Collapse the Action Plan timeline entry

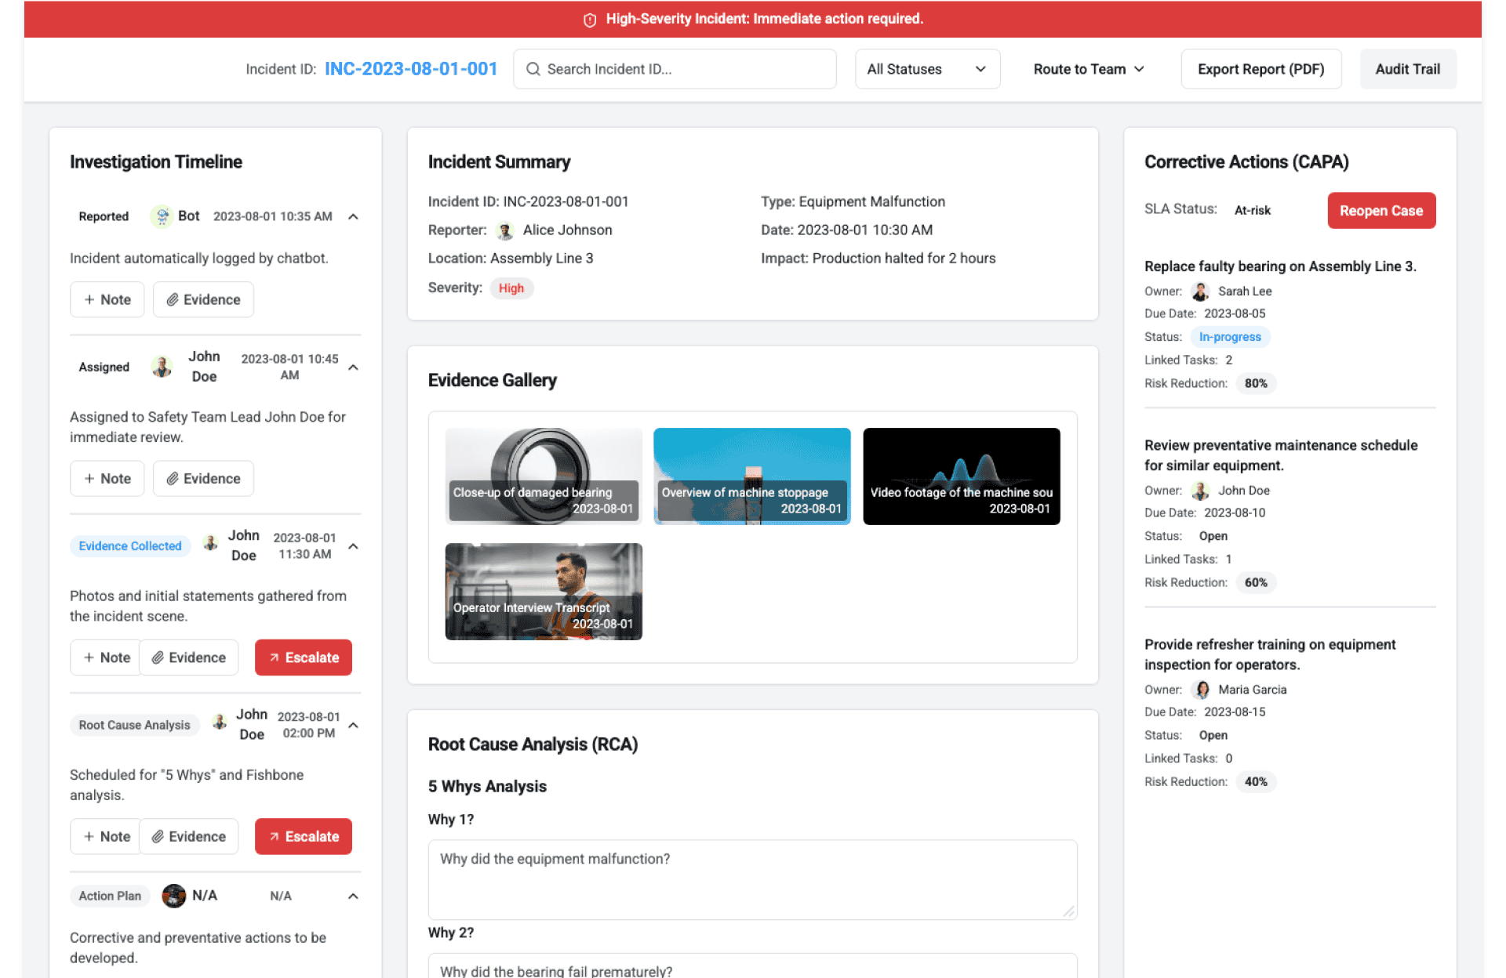click(x=353, y=896)
